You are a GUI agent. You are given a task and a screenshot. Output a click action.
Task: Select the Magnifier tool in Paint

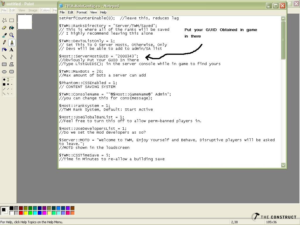11,35
